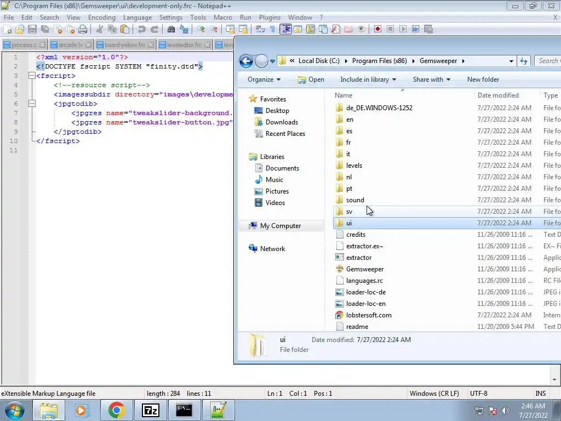Open the Function List toolbar icon

pyautogui.click(x=336, y=30)
